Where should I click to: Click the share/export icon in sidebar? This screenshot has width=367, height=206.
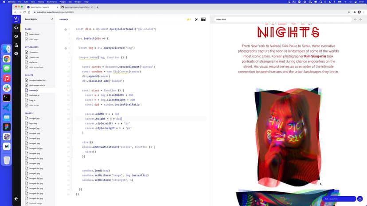16,45
